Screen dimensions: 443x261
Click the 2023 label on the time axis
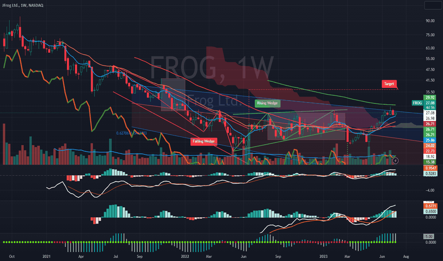pos(323,256)
